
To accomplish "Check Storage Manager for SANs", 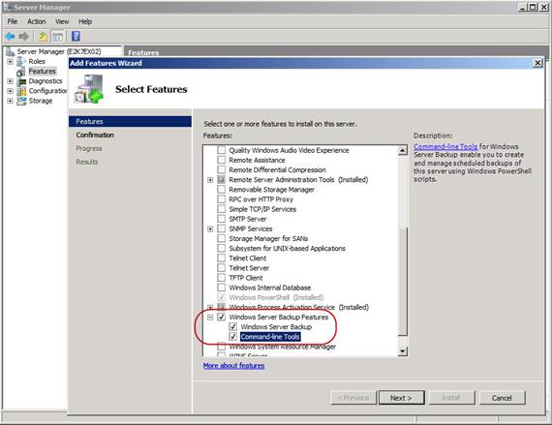I will coord(221,238).
